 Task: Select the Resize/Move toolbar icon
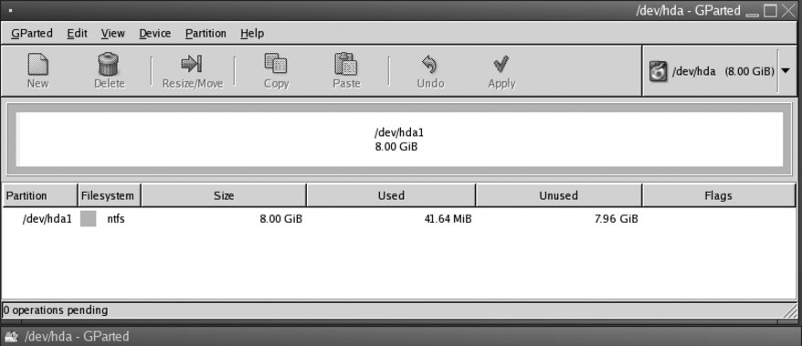click(x=192, y=64)
